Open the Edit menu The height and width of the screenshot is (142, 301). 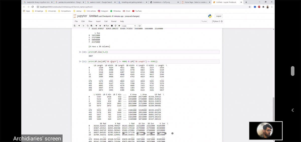pos(83,21)
